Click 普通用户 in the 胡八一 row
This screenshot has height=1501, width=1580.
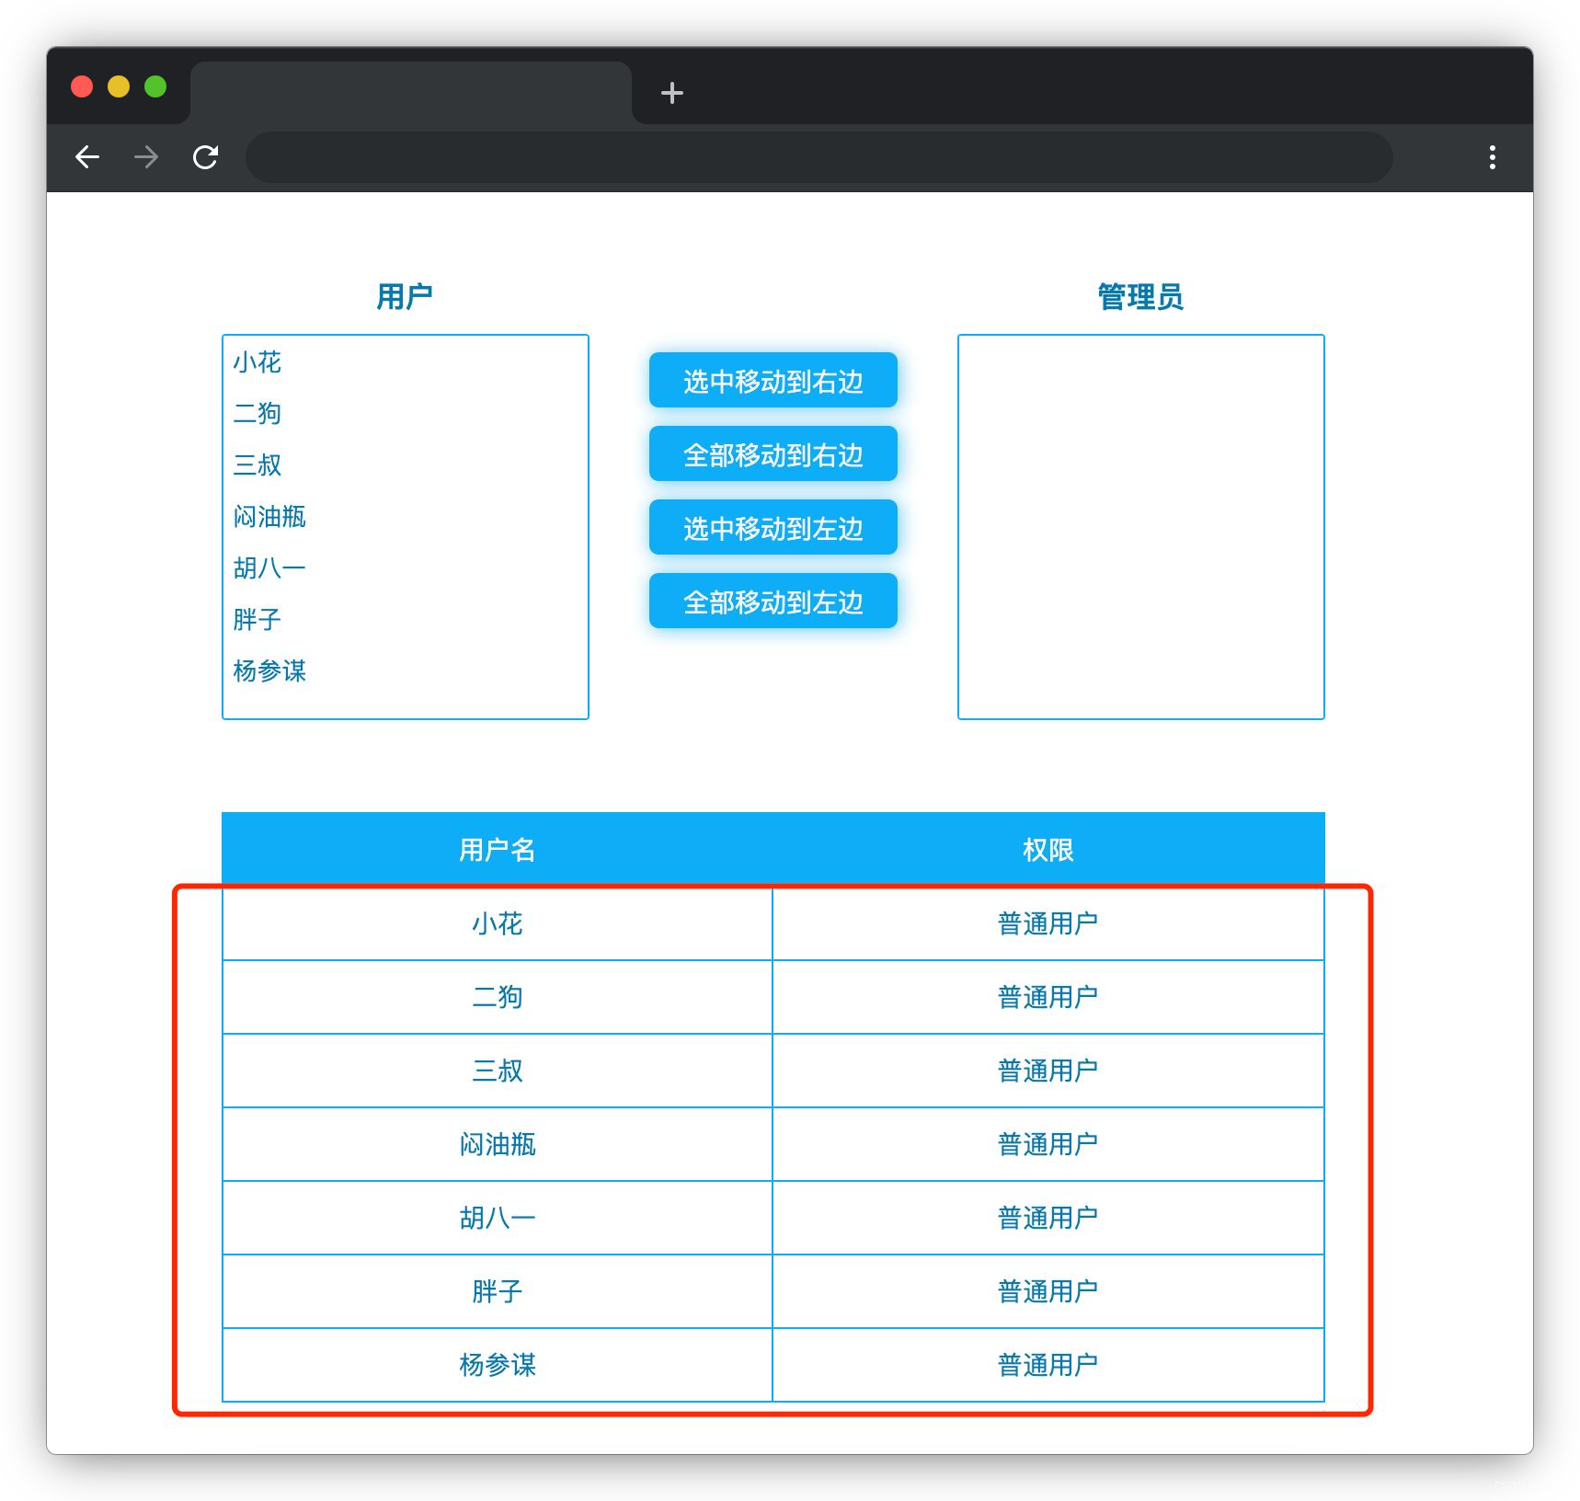coord(1048,1218)
